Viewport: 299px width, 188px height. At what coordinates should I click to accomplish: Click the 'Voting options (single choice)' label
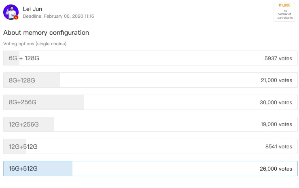[x=35, y=44]
